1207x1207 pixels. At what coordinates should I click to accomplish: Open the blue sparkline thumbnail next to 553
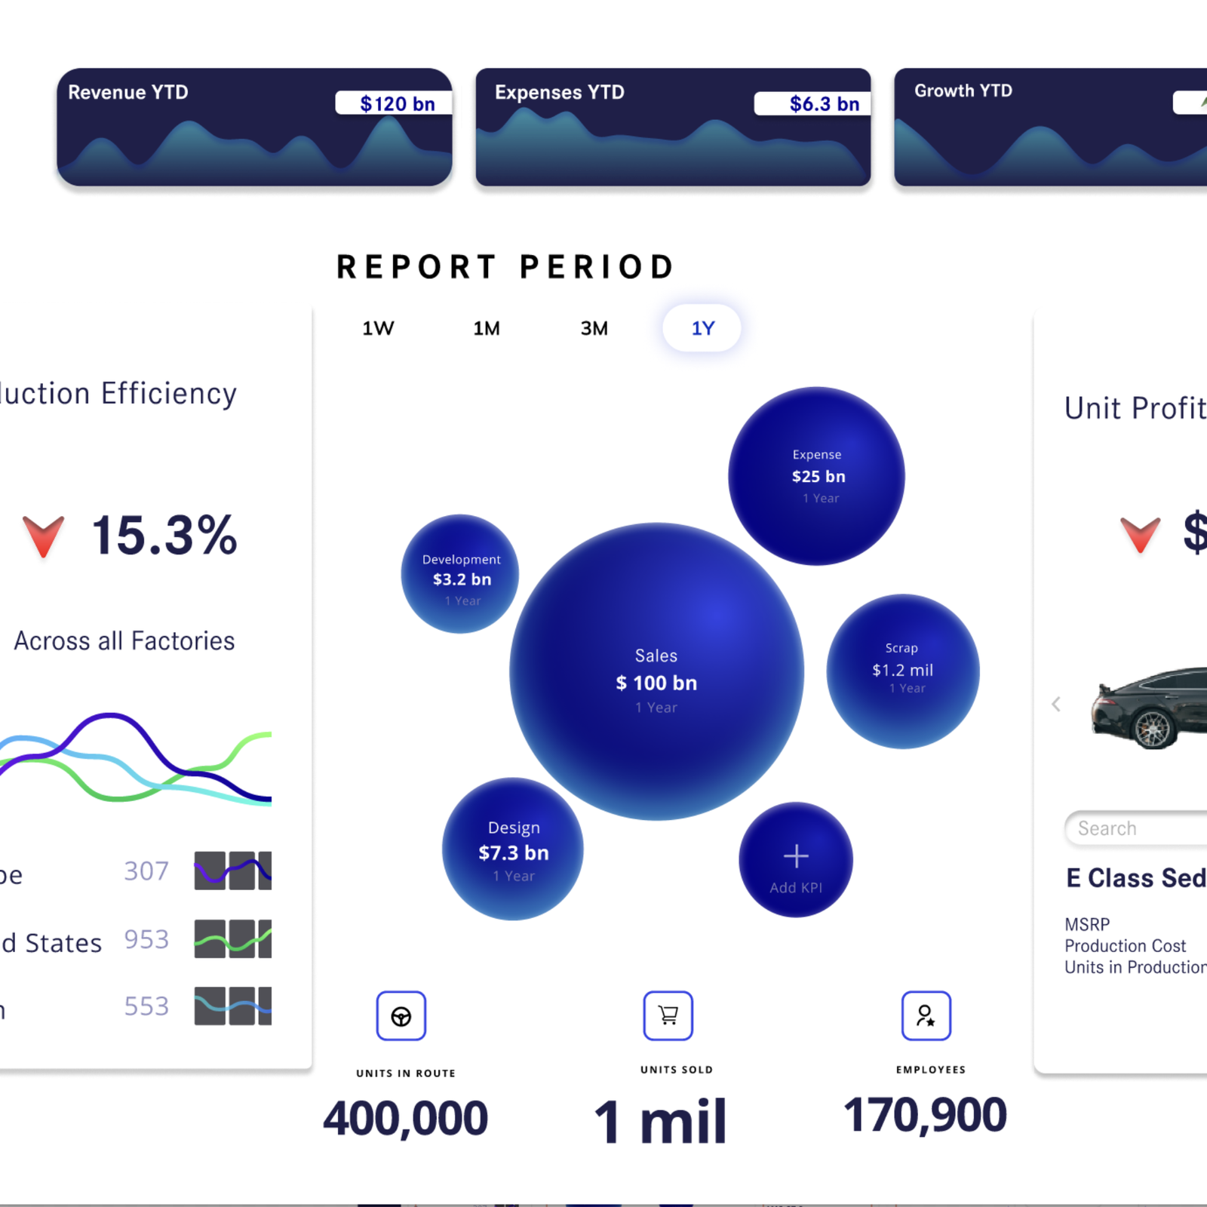coord(232,1006)
